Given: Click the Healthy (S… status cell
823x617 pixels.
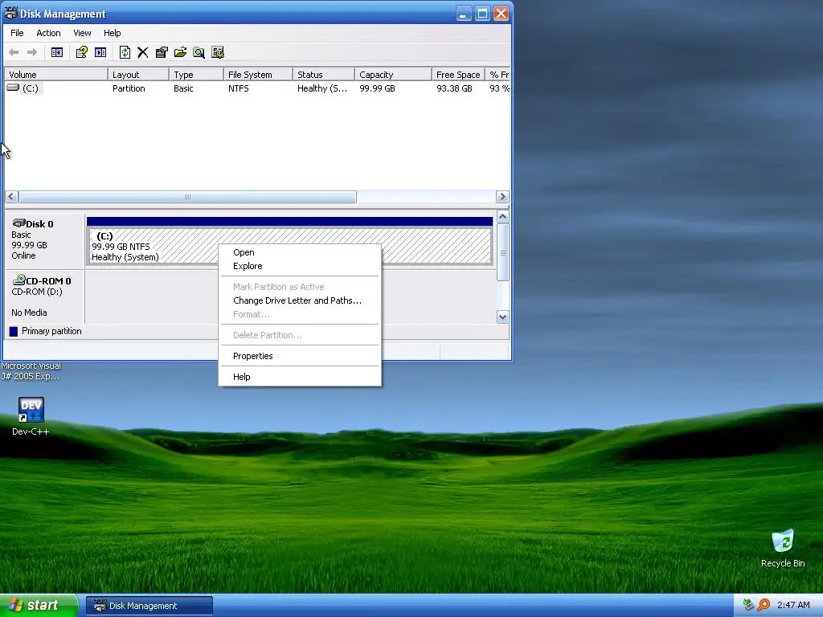Looking at the screenshot, I should tap(322, 88).
